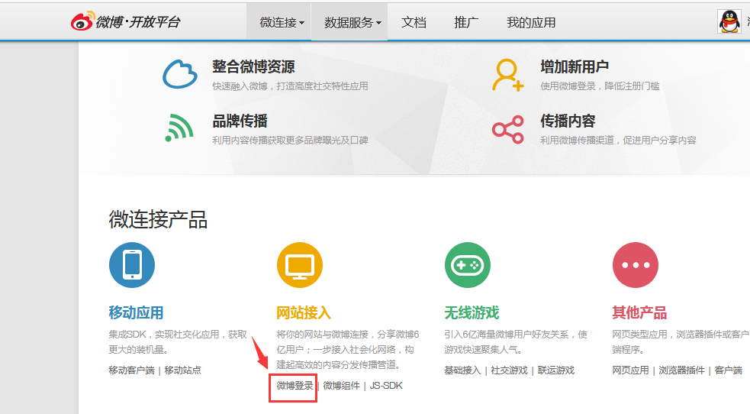Screen dimensions: 750x414
Task: Expand the 数据服务 dropdown menu
Action: pyautogui.click(x=352, y=23)
